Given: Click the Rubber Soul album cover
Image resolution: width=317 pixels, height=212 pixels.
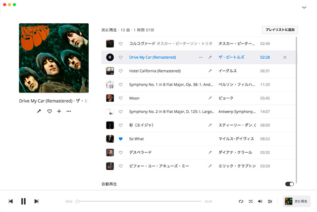Looking at the screenshot, I should click(54, 58).
